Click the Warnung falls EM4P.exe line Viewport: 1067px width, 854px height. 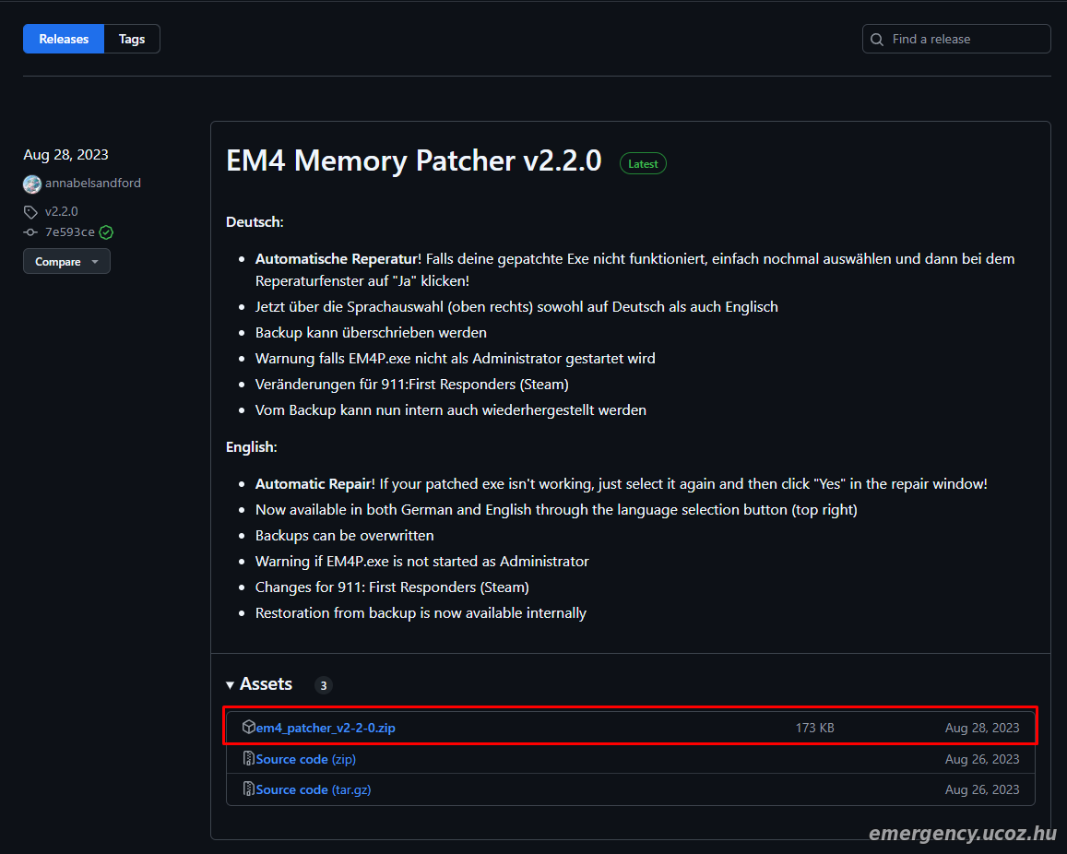456,359
